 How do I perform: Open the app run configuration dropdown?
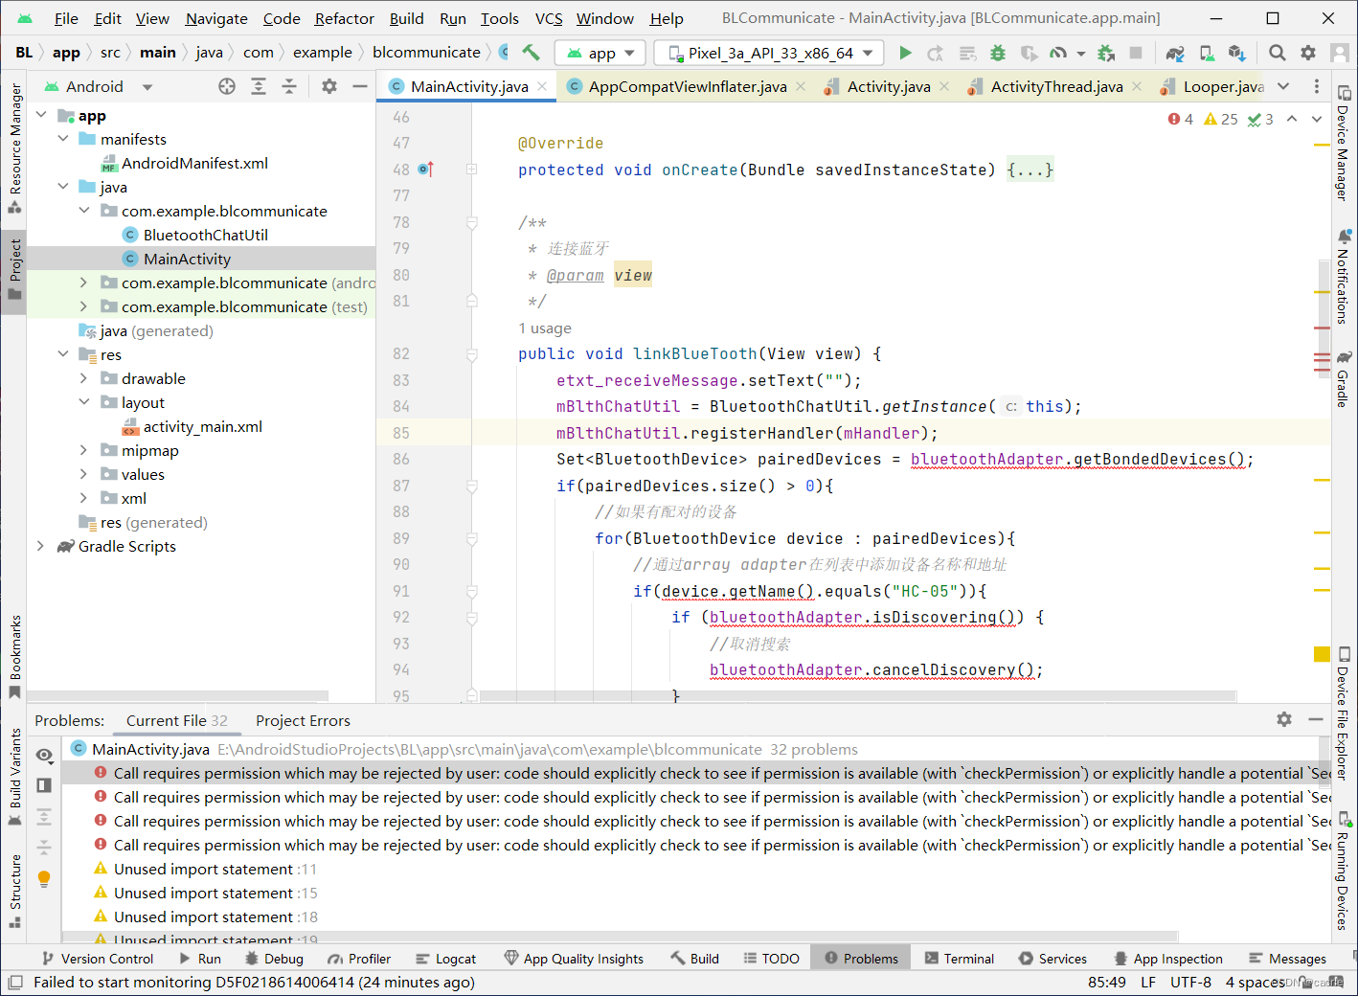[600, 53]
